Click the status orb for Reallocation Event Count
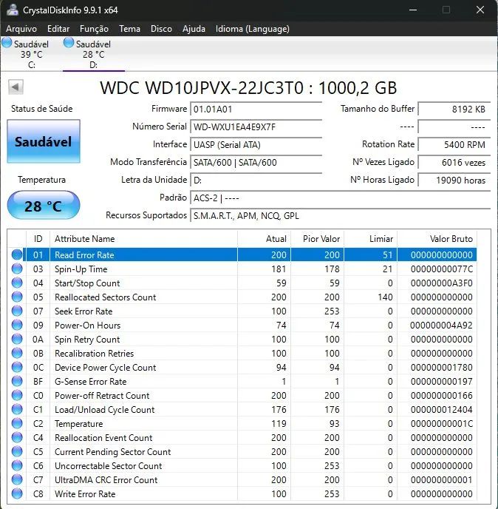Screen dimensions: 498x509 click(x=17, y=437)
